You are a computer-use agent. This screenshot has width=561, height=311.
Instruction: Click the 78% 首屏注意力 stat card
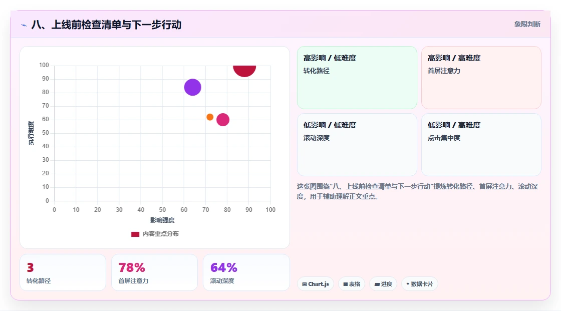(155, 272)
